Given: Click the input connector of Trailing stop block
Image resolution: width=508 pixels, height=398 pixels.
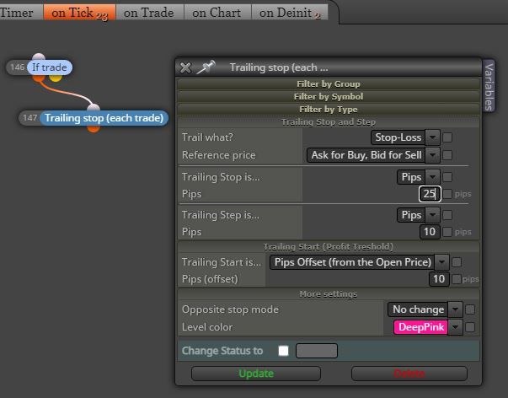Looking at the screenshot, I should (x=94, y=108).
